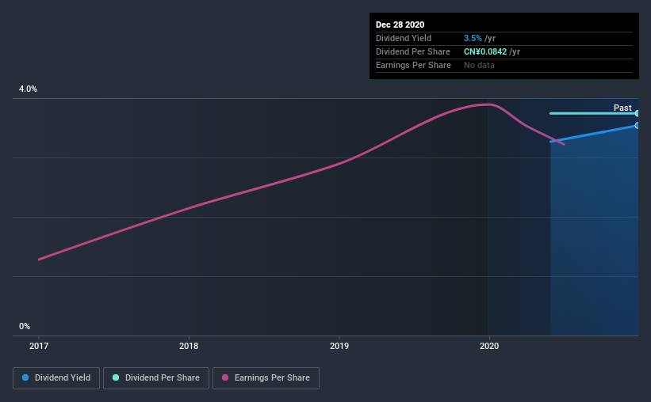Click the Past label on chart
Screen dimensions: 651x402
coord(622,108)
